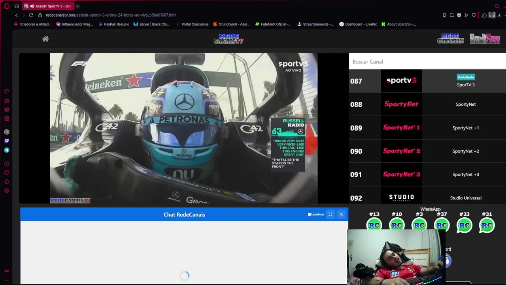Open the player send arrow icon
Image resolution: width=506 pixels, height=285 pixels.
[466, 15]
